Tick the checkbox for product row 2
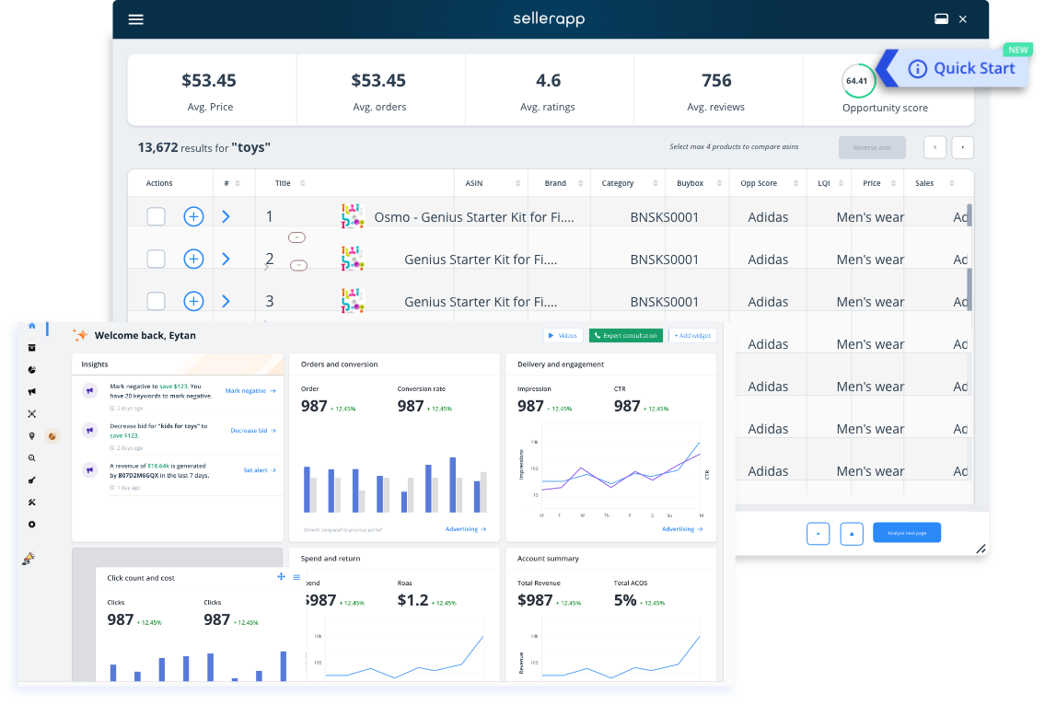The image size is (1045, 705). (x=157, y=260)
